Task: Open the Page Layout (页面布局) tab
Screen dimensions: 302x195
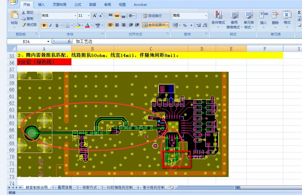Action: click(x=60, y=5)
